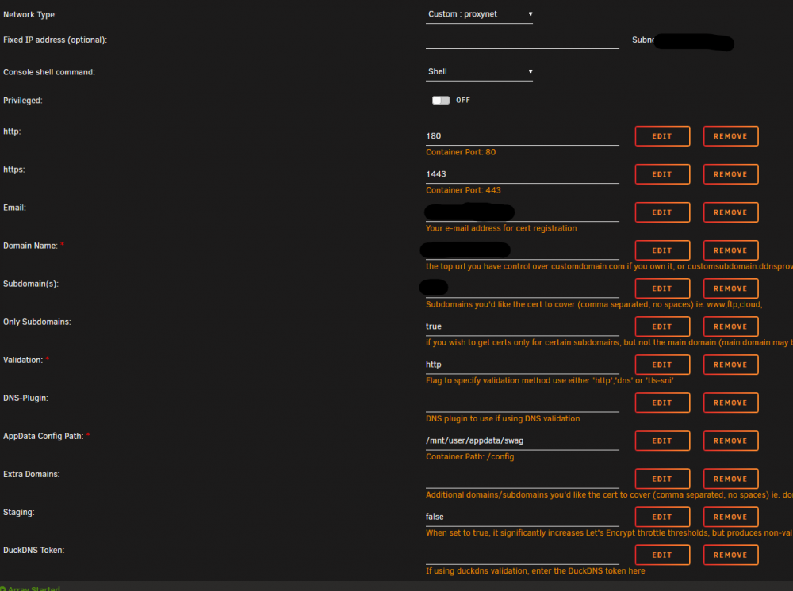The image size is (793, 591).
Task: Edit the Only Subdomains setting
Action: pos(662,326)
